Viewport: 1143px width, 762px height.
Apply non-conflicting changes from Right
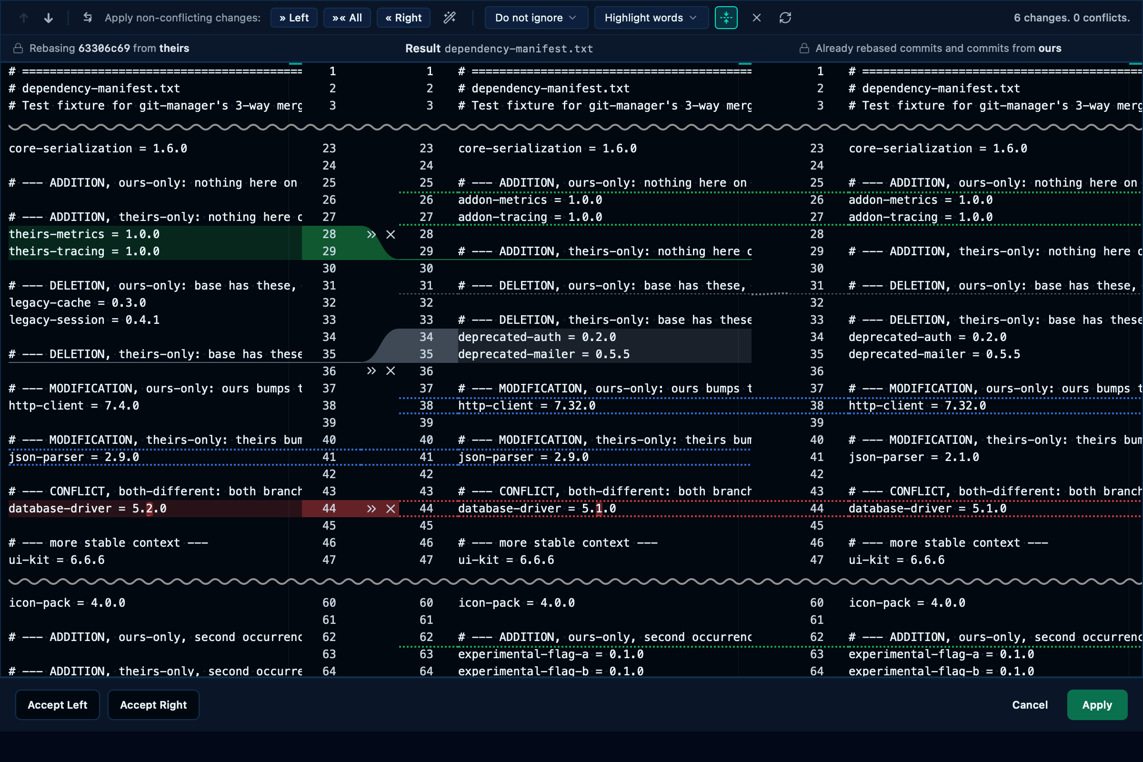[x=403, y=18]
